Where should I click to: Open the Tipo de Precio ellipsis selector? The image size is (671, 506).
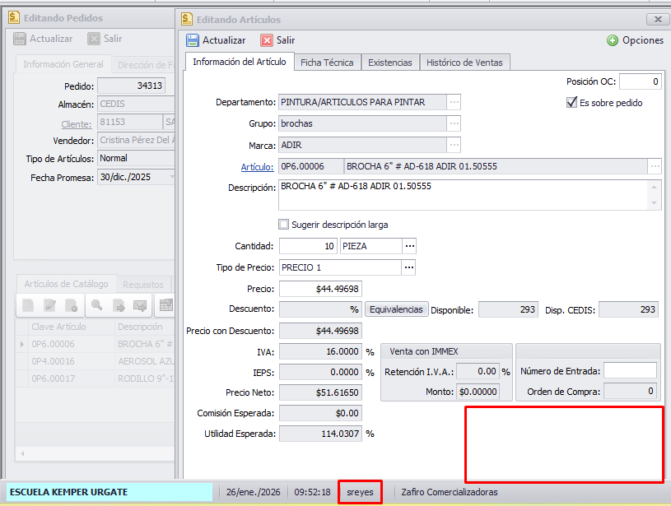(x=409, y=267)
